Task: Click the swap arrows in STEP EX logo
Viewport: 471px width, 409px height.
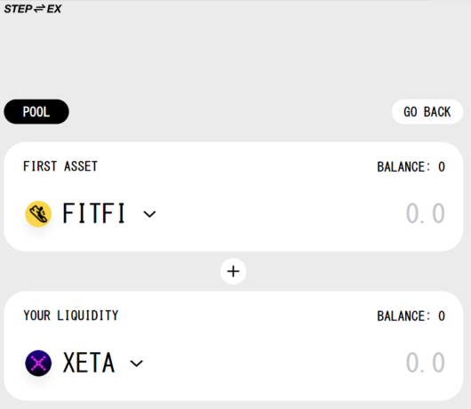Action: (x=39, y=9)
